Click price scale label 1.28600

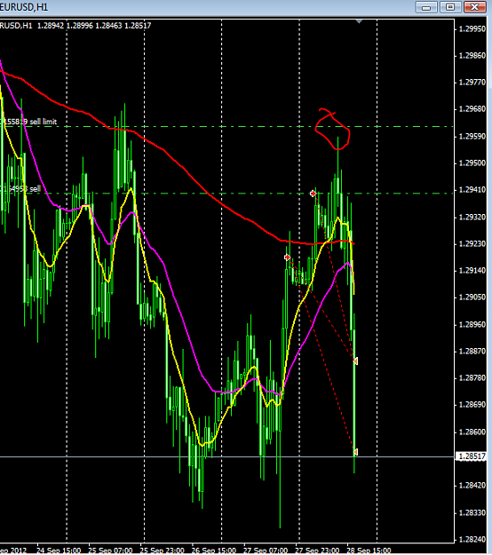[472, 432]
